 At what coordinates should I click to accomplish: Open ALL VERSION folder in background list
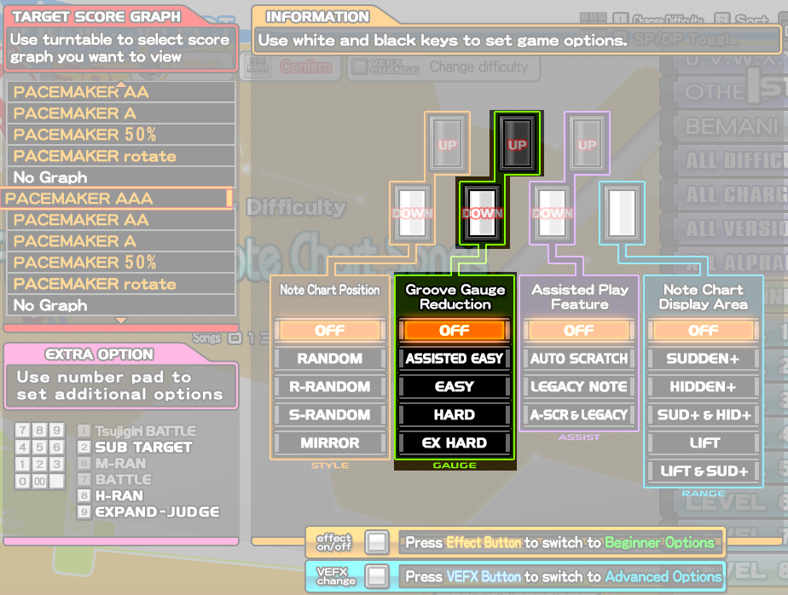coord(733,228)
